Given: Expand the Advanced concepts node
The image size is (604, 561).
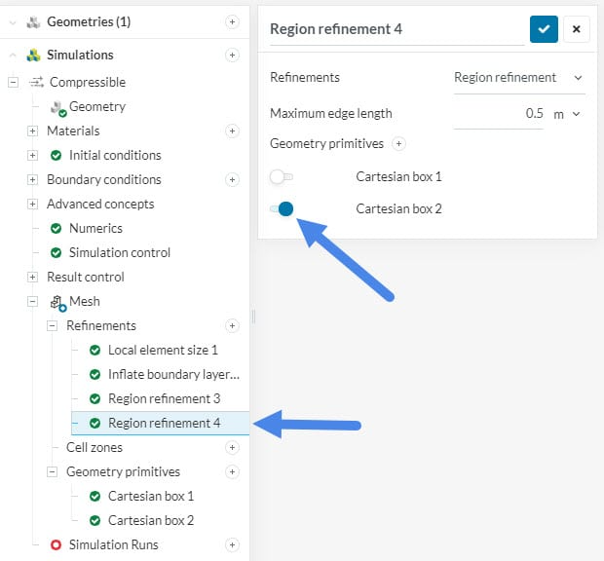Looking at the screenshot, I should tap(32, 205).
